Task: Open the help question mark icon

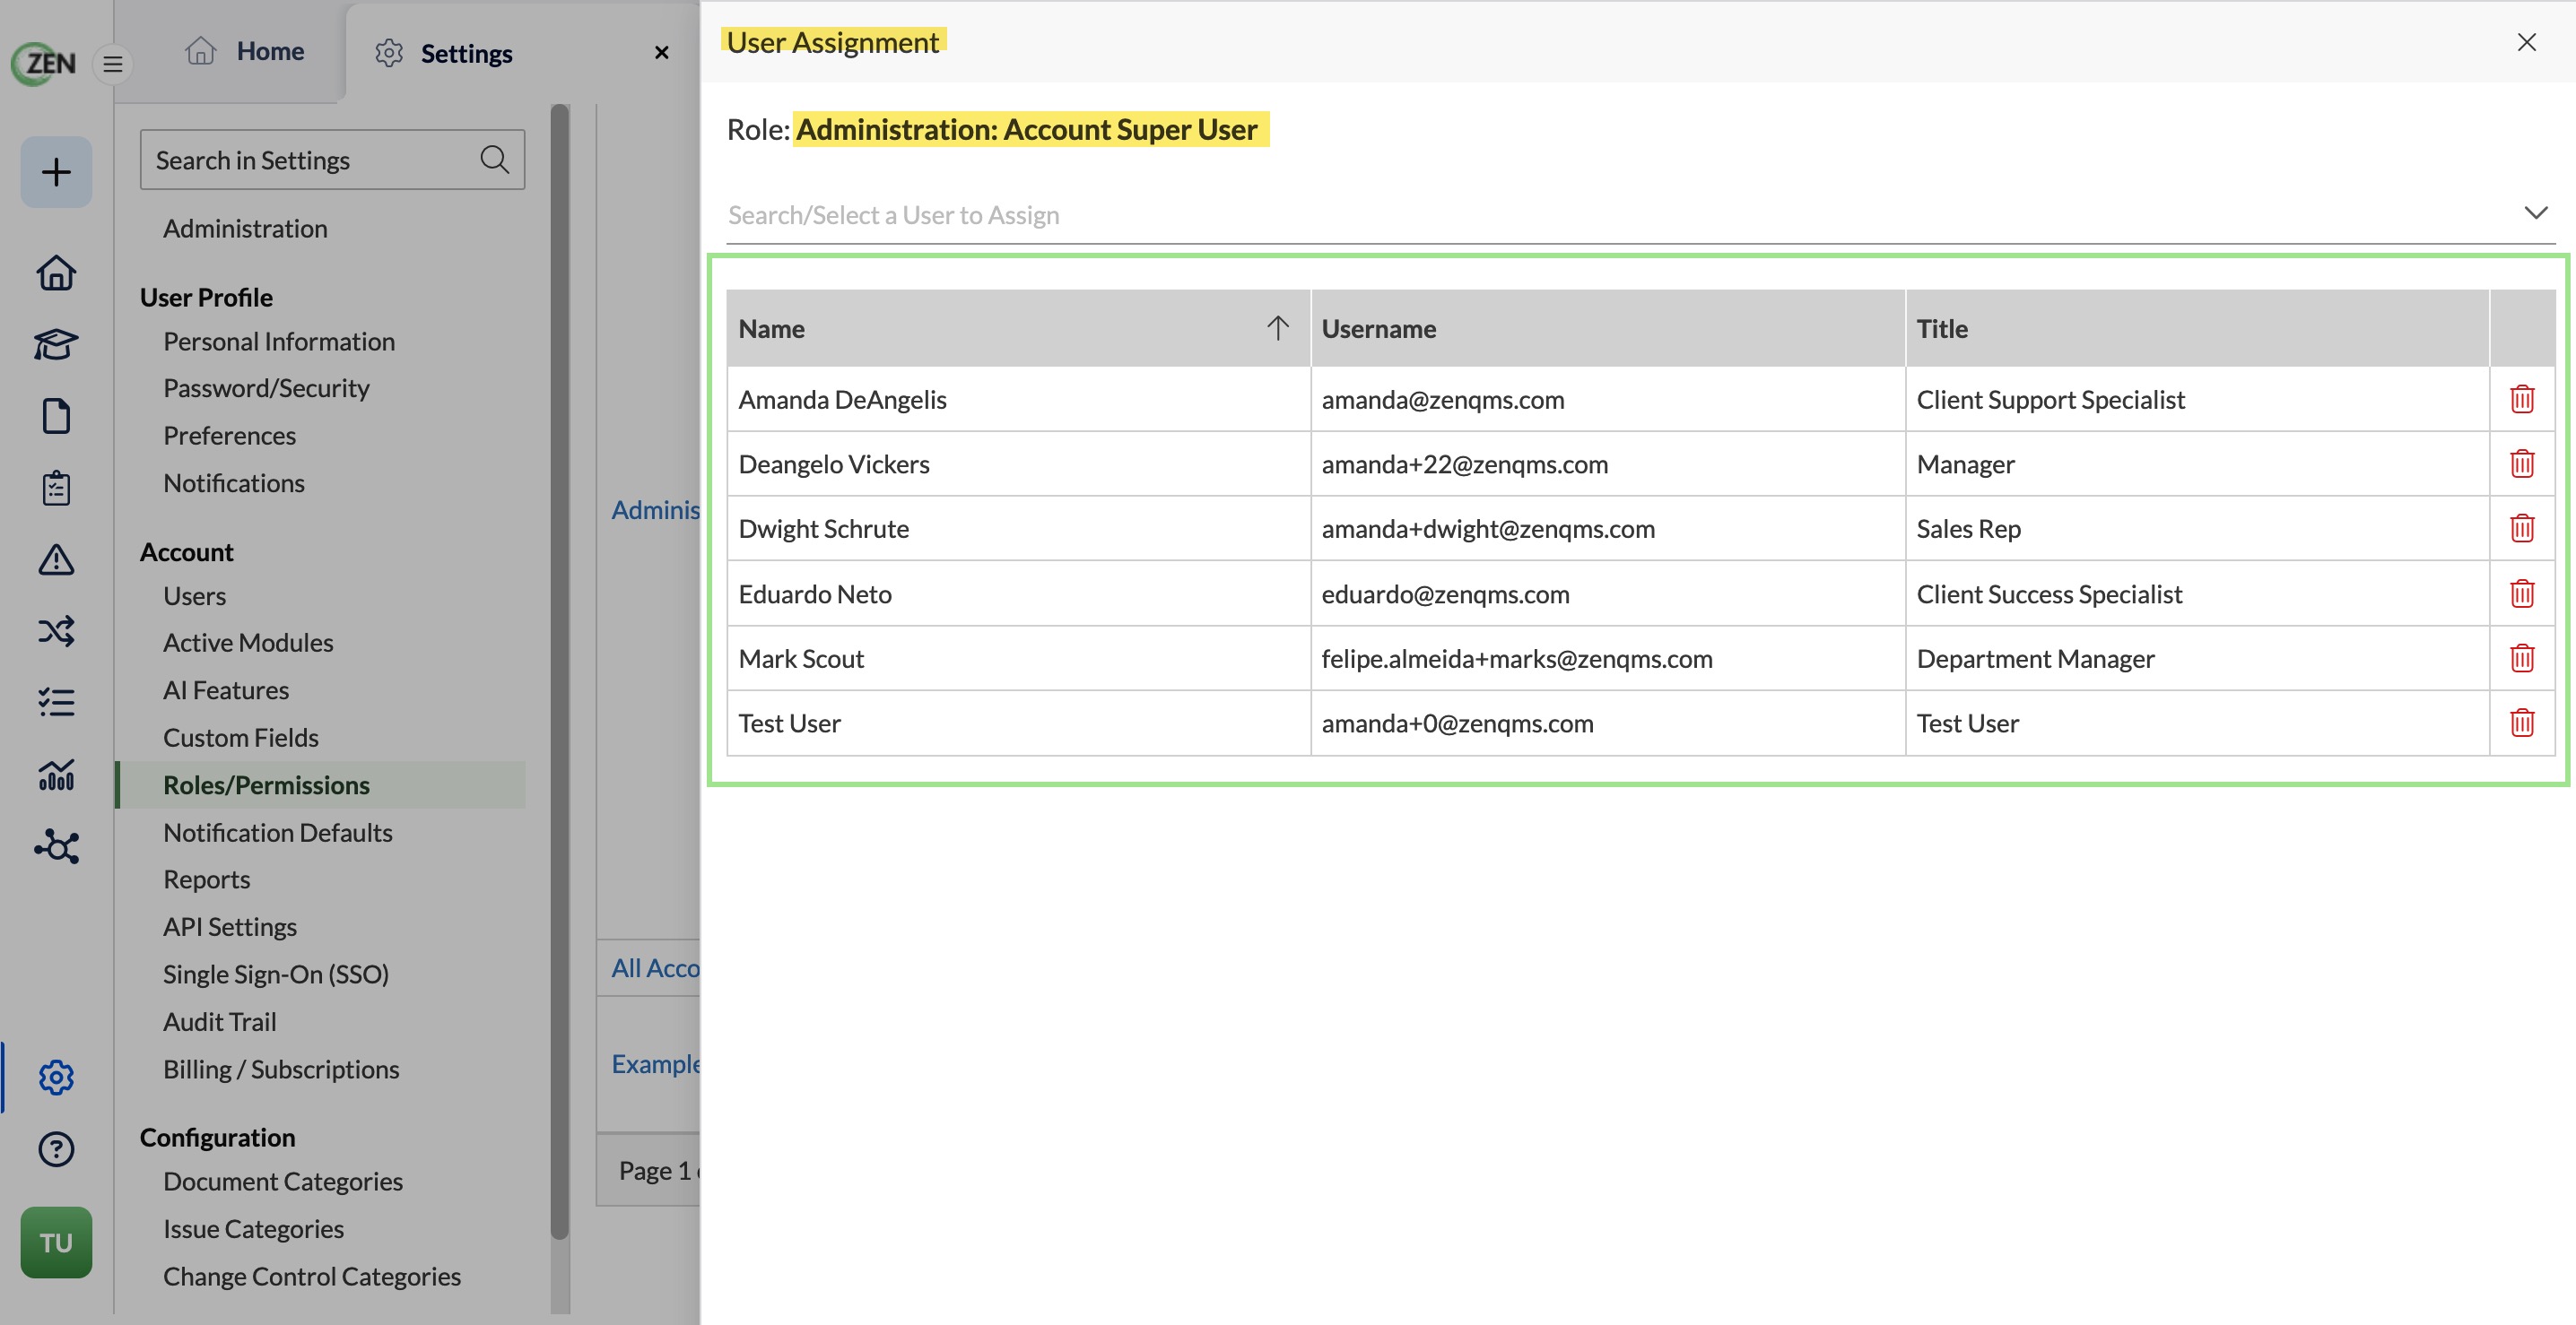Action: (56, 1149)
